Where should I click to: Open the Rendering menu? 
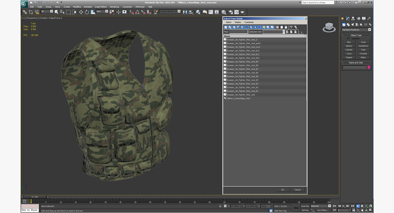tap(114, 7)
